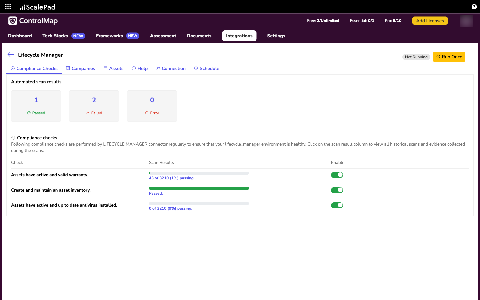Switch to the Assets tab

[113, 68]
